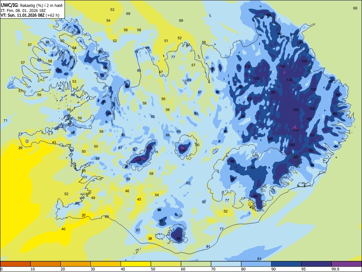The width and height of the screenshot is (362, 272).
Task: Click the map value '38' near the south coast
Action: click(150, 239)
